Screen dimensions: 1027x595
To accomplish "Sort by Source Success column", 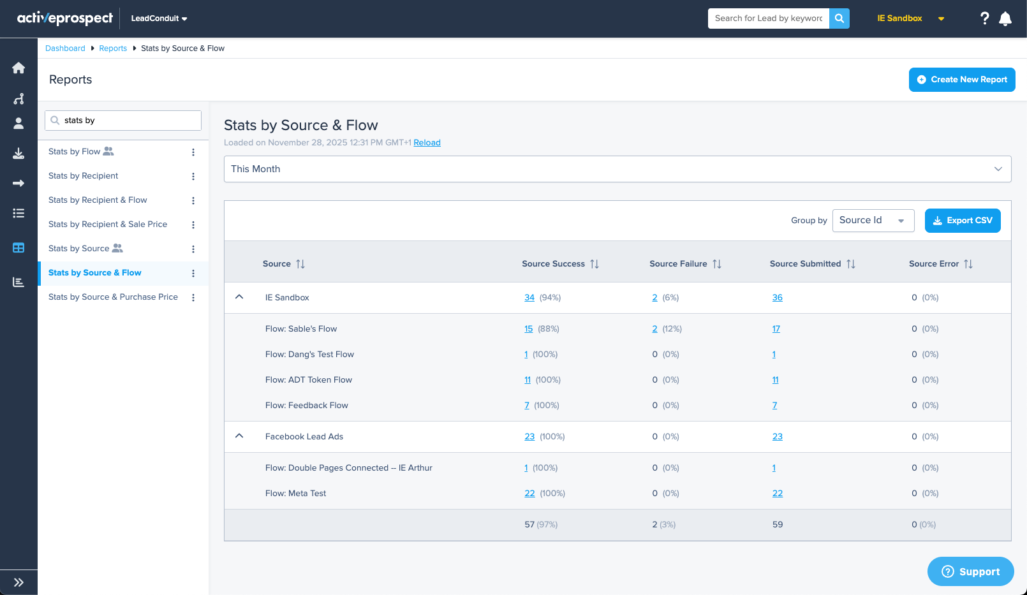I will [x=595, y=264].
